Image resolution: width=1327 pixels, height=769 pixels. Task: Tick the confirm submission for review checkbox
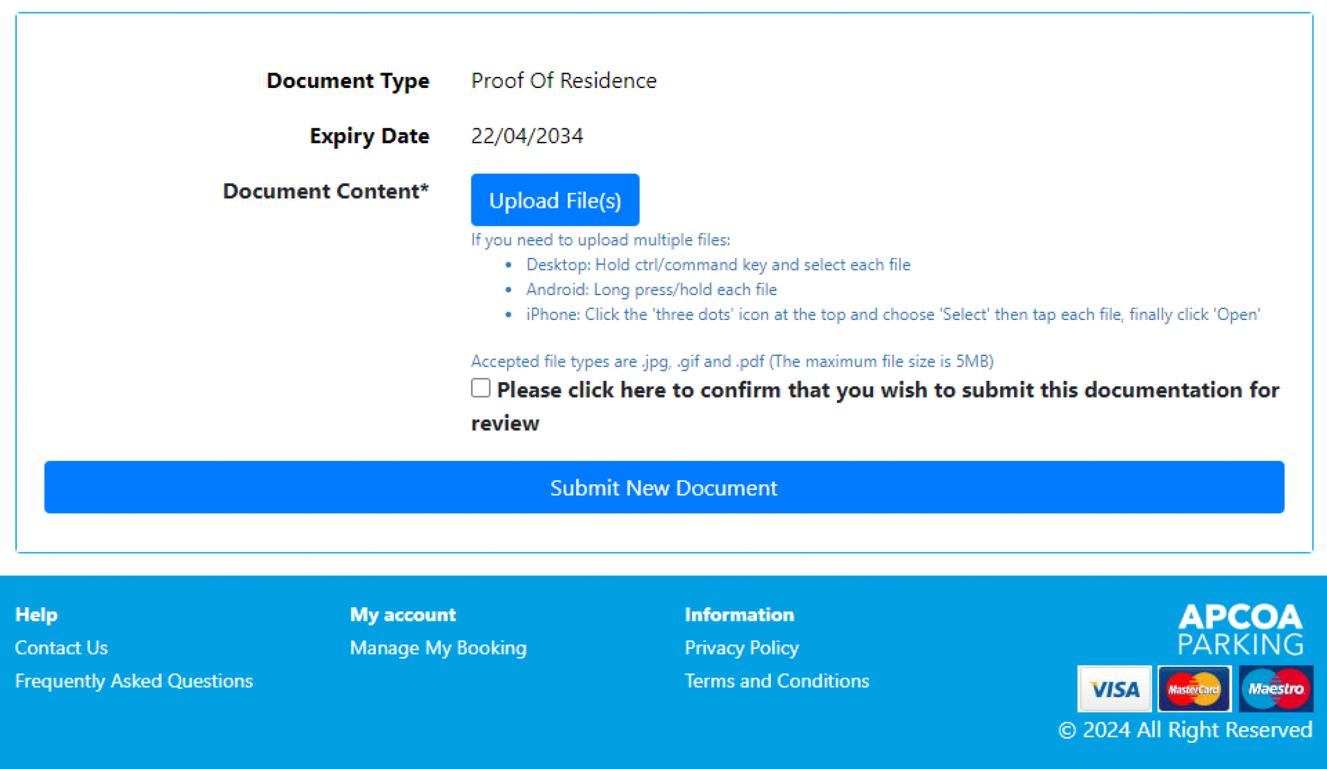[481, 388]
